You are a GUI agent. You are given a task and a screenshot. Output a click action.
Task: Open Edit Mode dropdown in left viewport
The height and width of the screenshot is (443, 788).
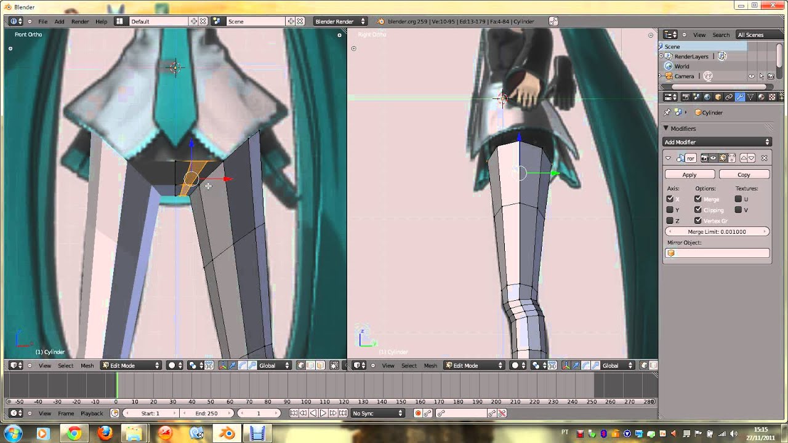coord(131,365)
